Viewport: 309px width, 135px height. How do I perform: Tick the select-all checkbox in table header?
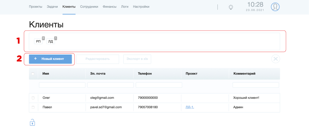point(33,74)
